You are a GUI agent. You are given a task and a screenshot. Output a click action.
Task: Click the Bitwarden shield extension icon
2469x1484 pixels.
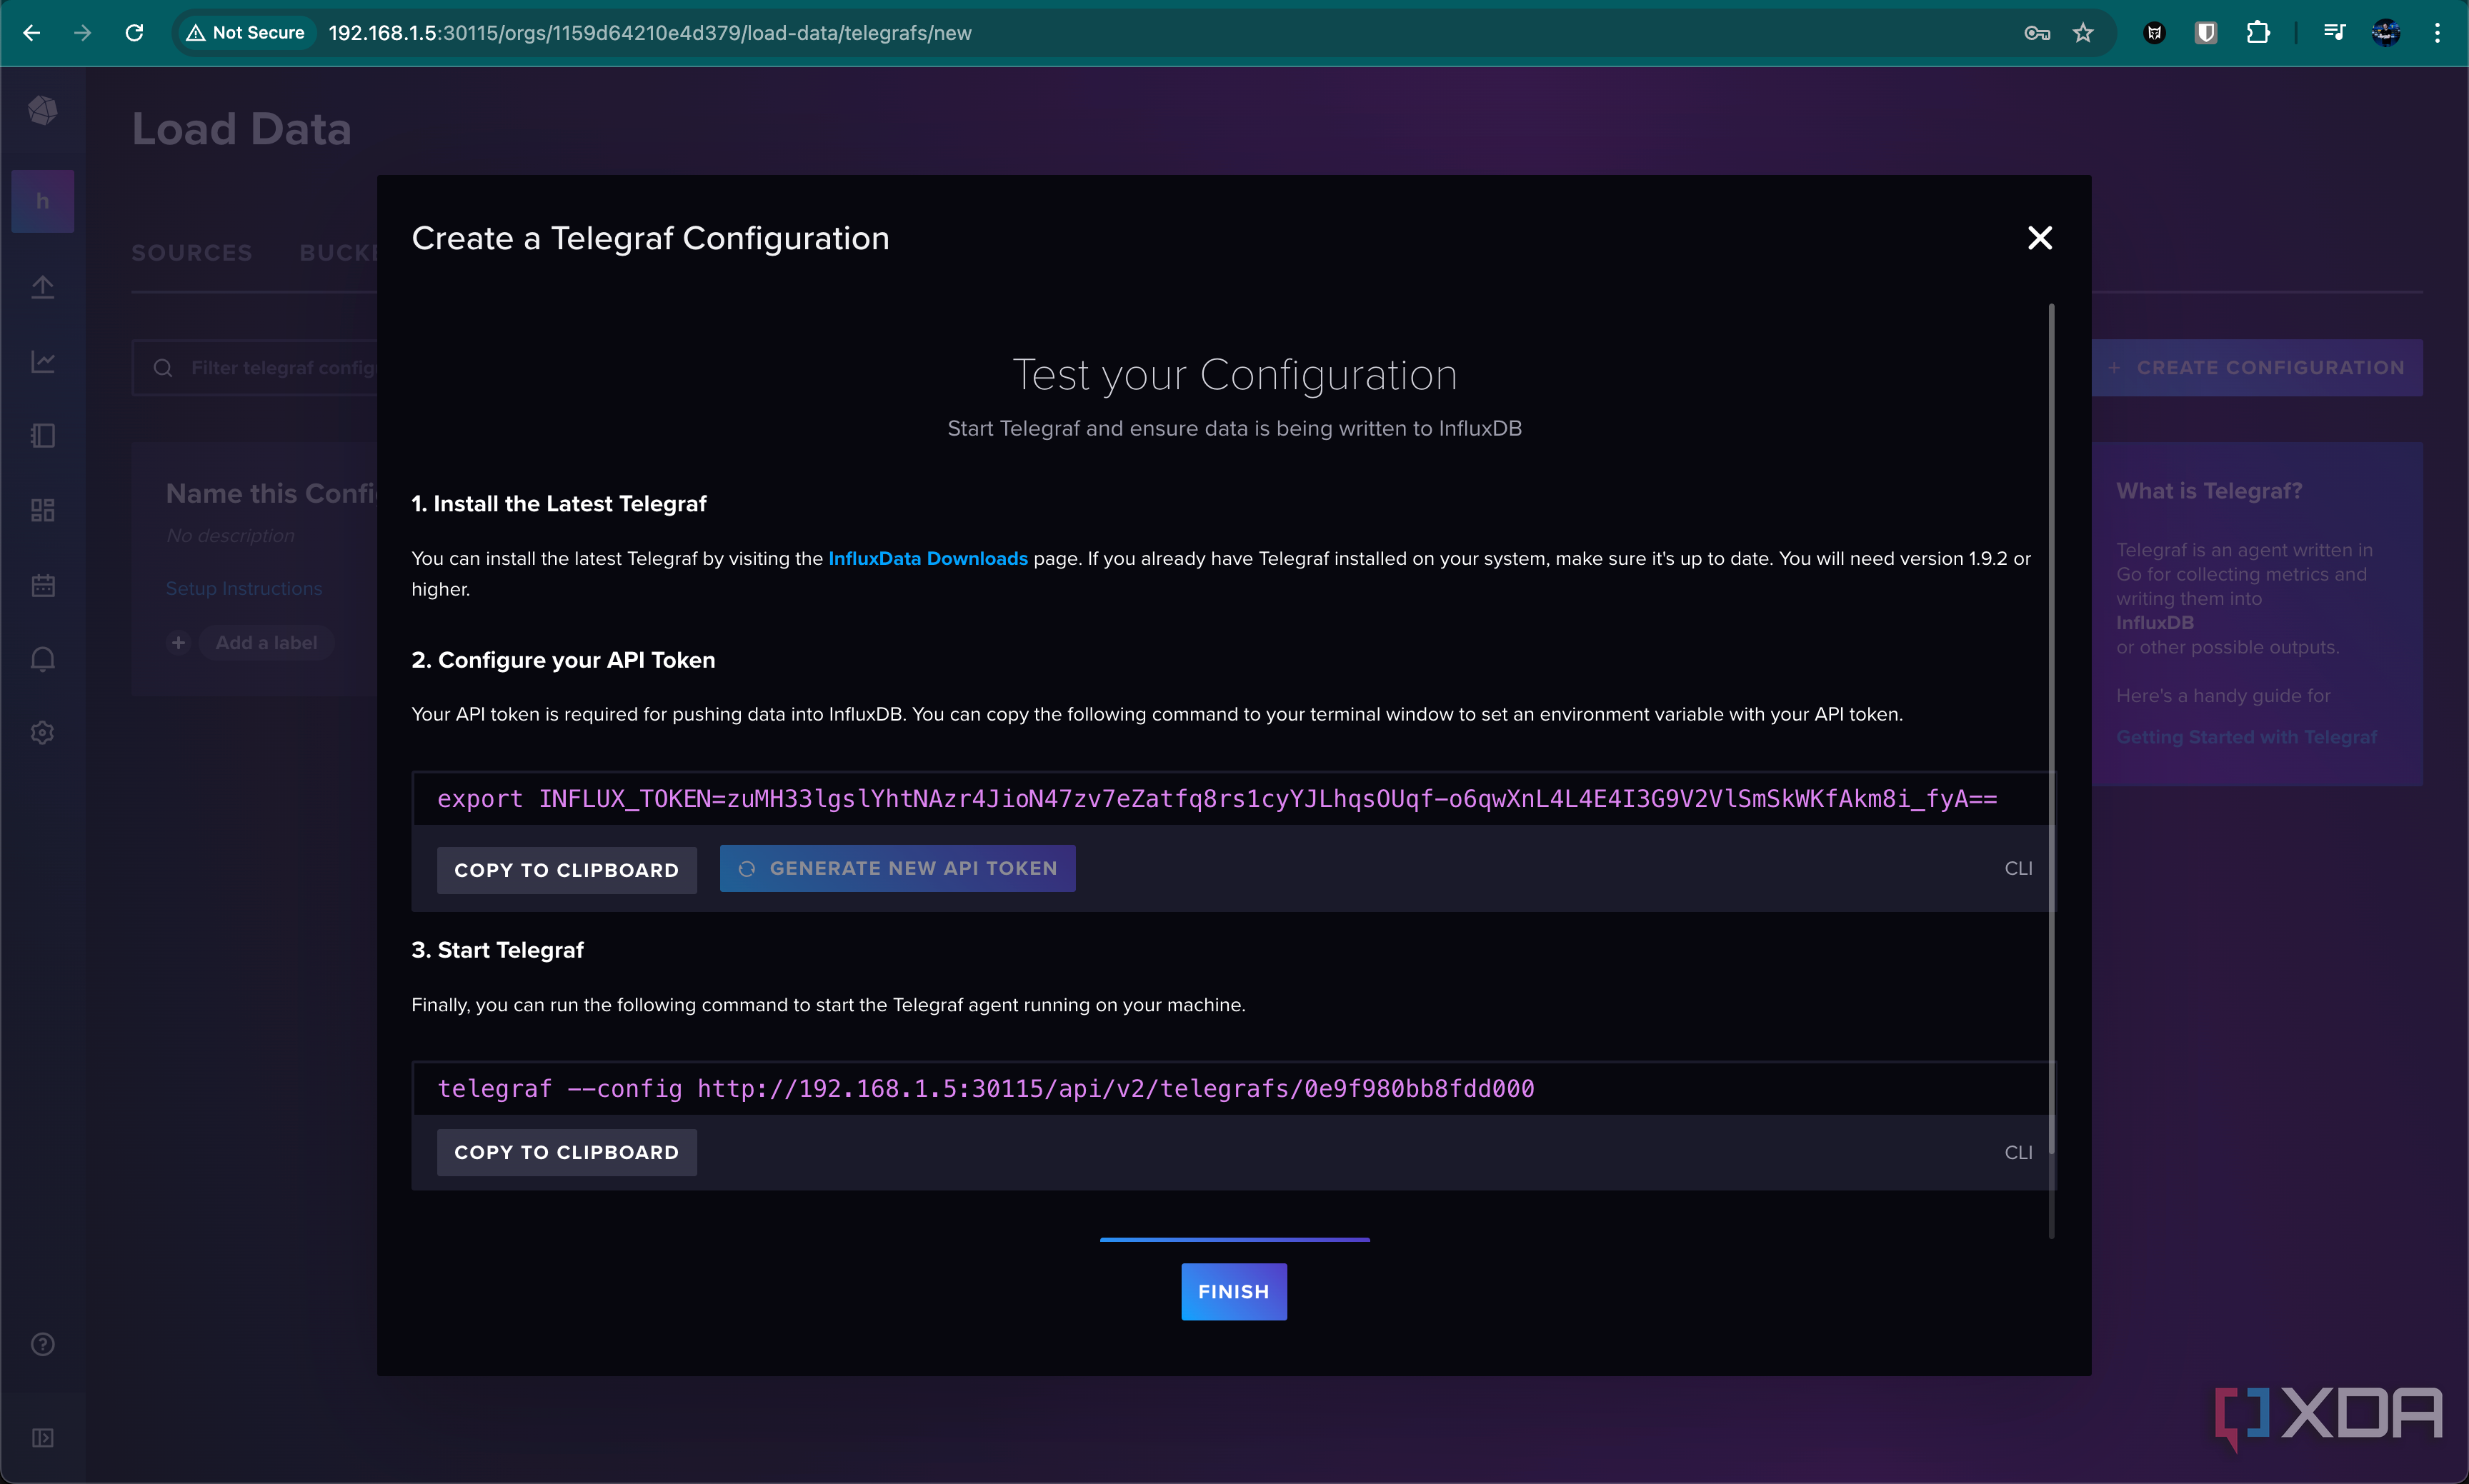tap(2206, 33)
